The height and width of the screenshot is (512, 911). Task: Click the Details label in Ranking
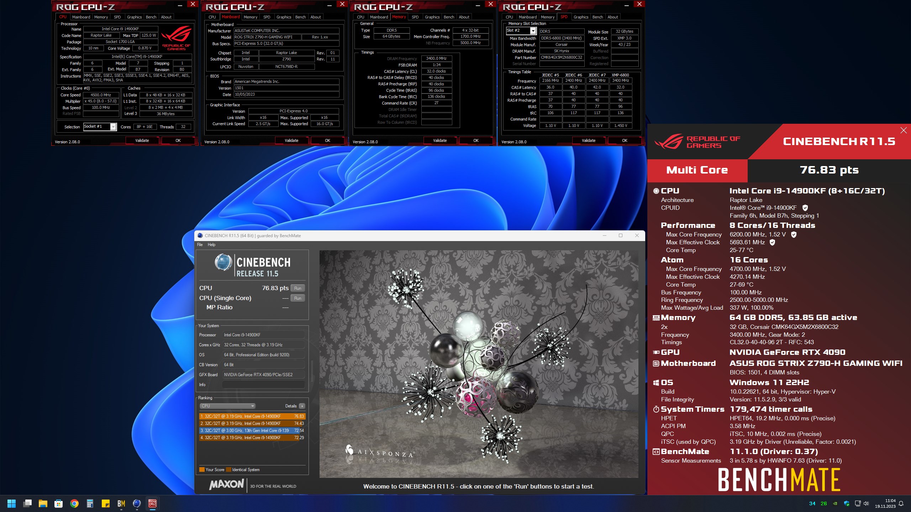pos(291,406)
